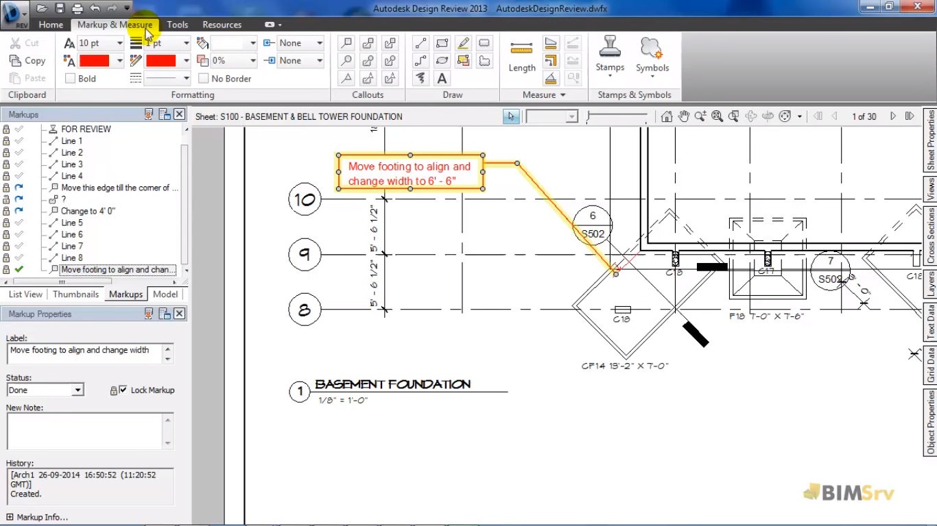Viewport: 937px width, 526px height.
Task: Open the file using the folder icon
Action: click(42, 8)
